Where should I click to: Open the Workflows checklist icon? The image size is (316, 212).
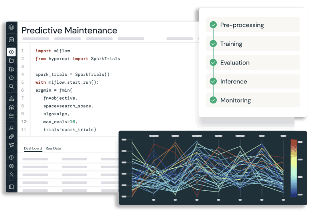[12, 116]
